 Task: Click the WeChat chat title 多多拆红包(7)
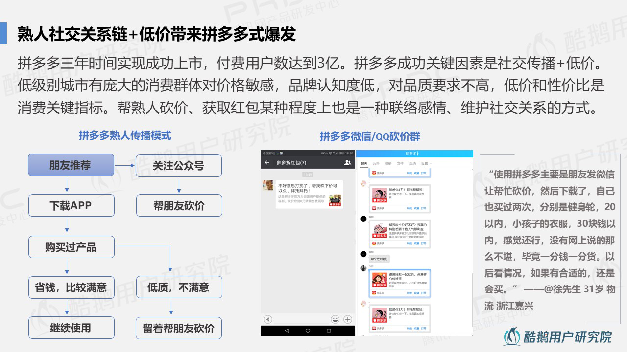[x=291, y=162]
